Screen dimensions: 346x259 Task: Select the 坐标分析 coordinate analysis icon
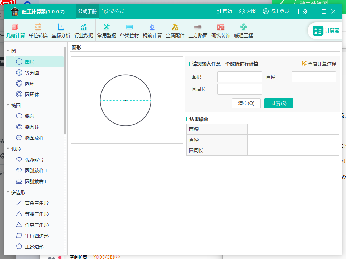61,30
